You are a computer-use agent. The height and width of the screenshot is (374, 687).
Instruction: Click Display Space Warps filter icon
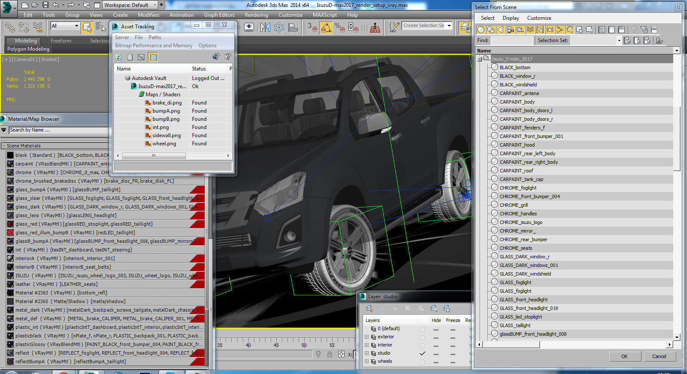point(530,30)
